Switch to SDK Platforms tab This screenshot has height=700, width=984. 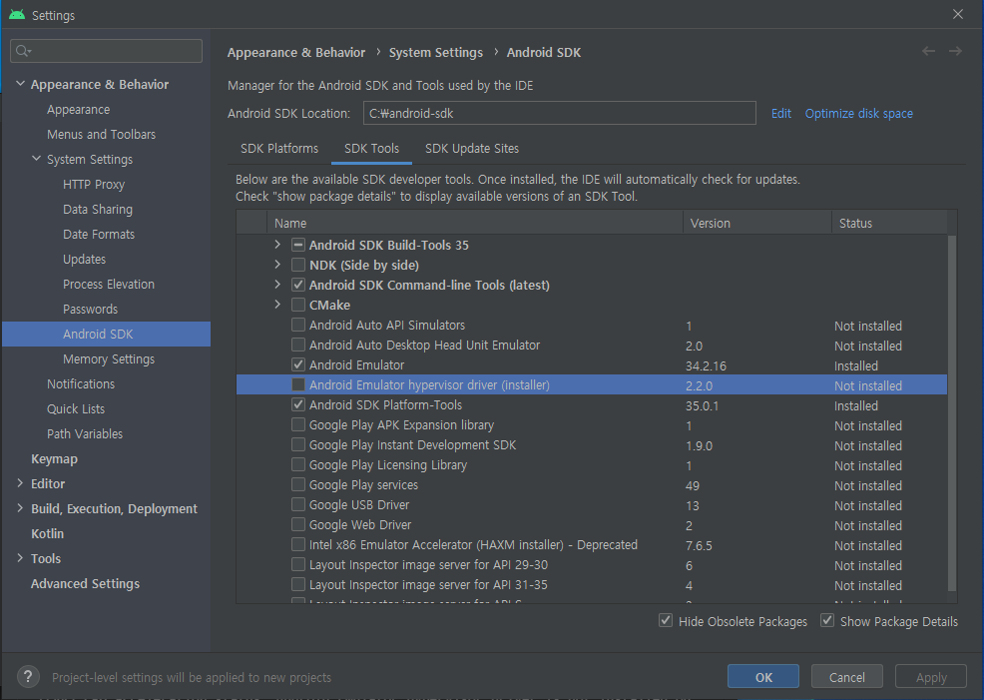279,149
